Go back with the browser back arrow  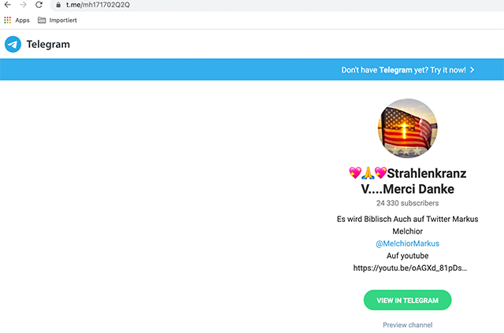7,5
